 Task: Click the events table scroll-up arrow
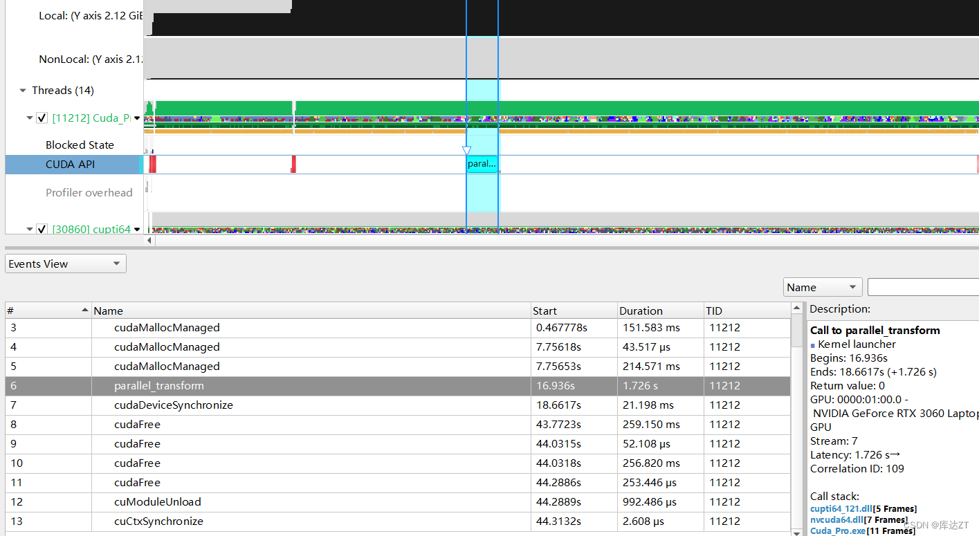point(796,308)
